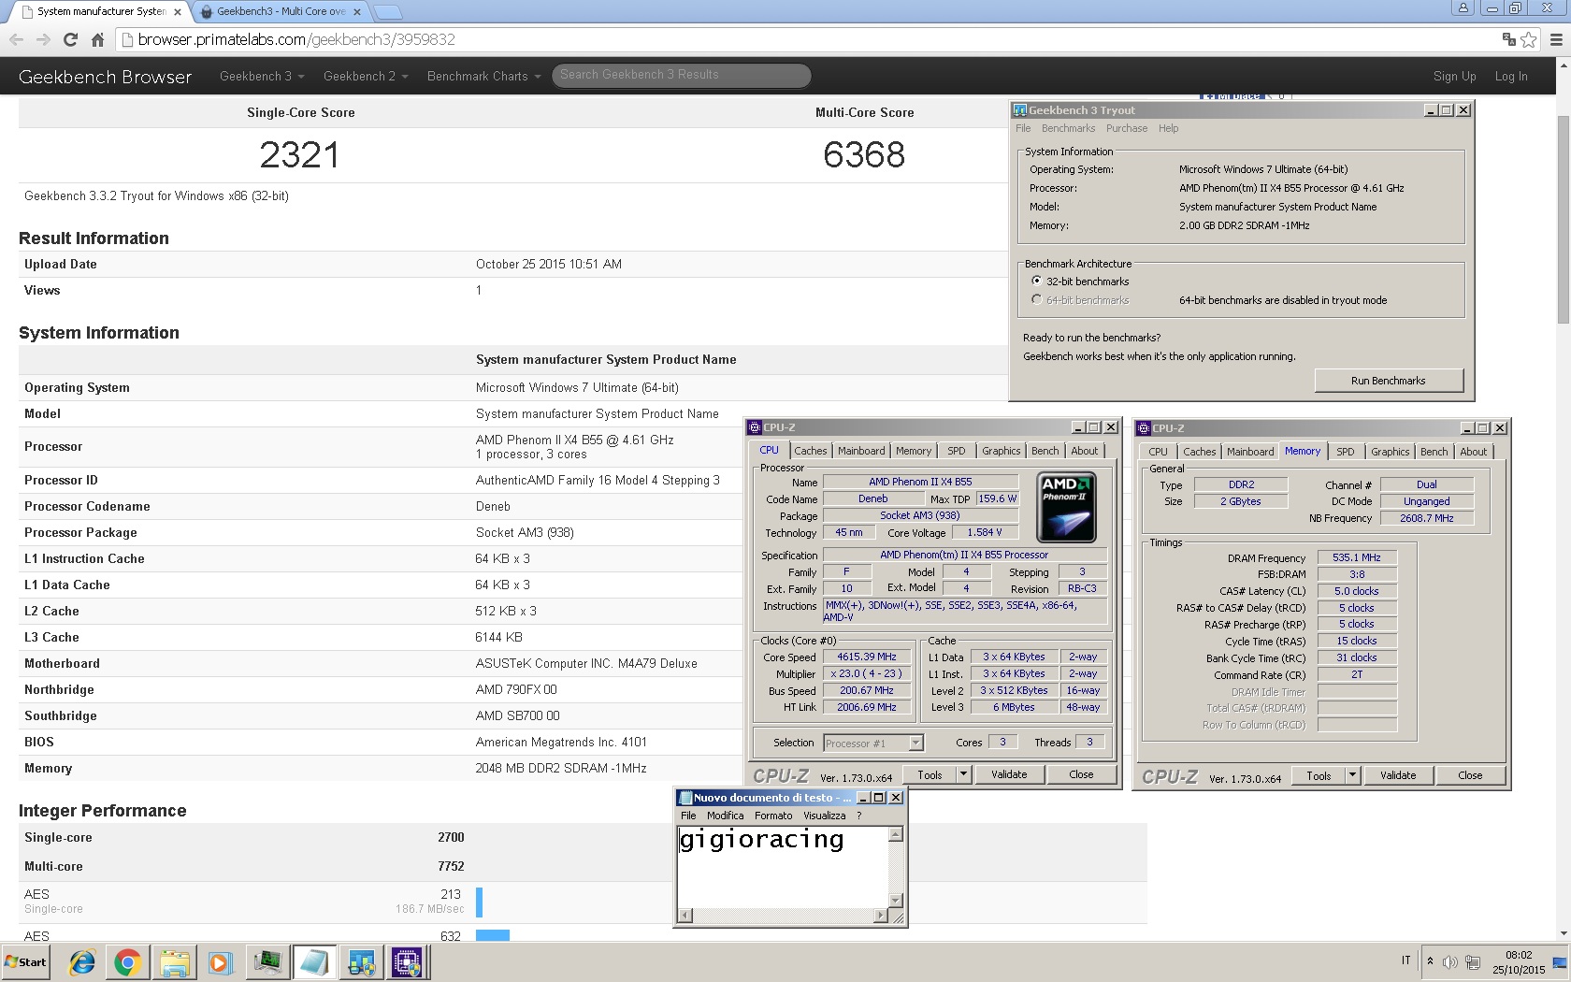1571x982 pixels.
Task: Open the Chrome menu hamburger icon
Action: click(x=1556, y=39)
